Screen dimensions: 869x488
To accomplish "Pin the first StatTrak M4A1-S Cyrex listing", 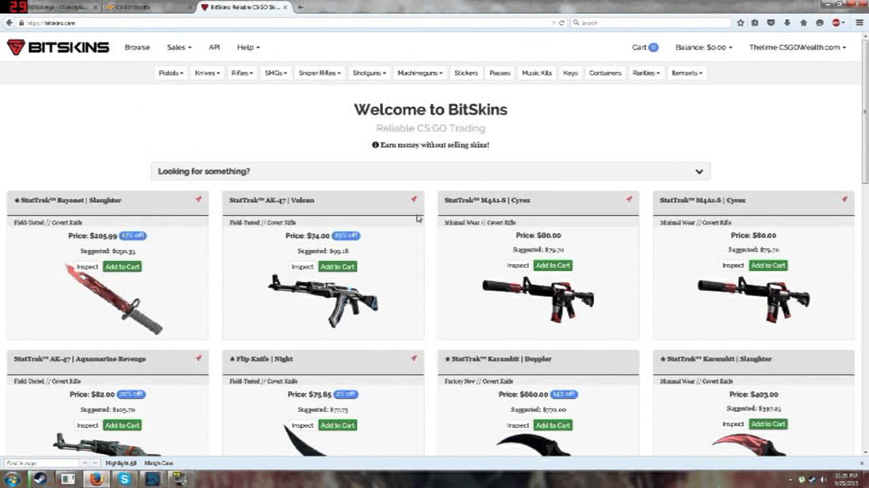I will click(x=629, y=199).
